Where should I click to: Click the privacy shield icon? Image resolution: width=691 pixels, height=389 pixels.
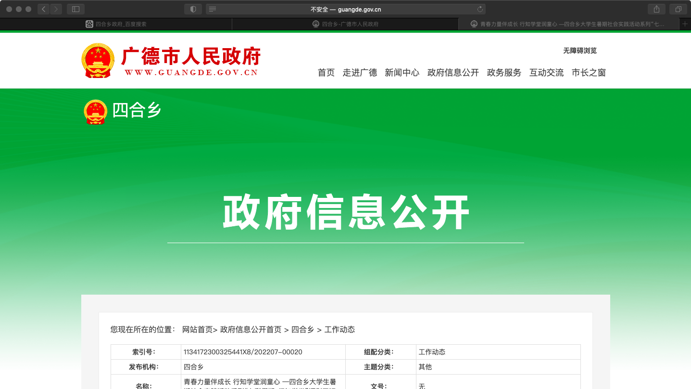coord(193,9)
